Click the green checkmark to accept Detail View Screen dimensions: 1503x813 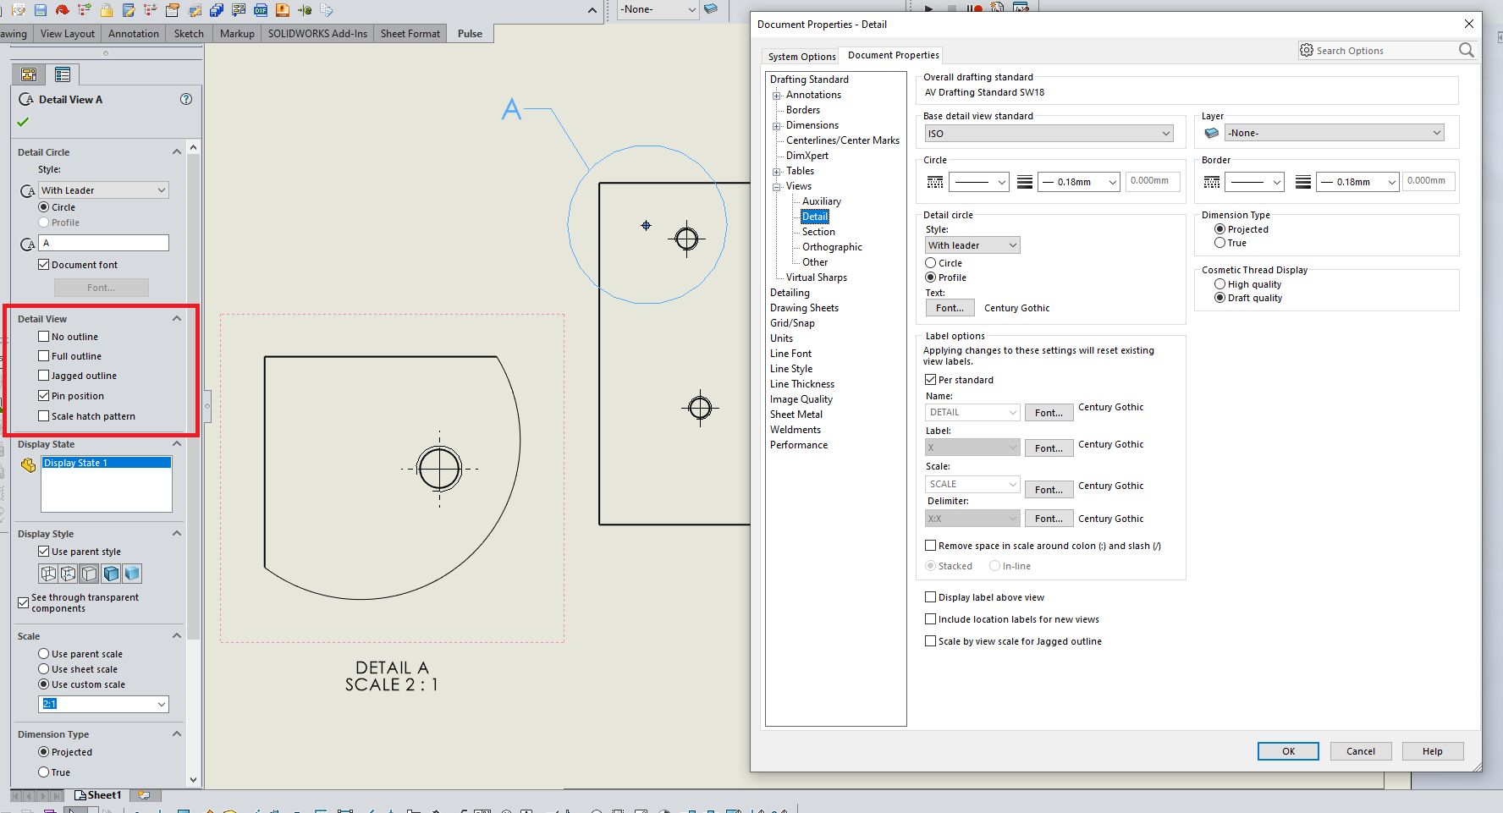23,122
